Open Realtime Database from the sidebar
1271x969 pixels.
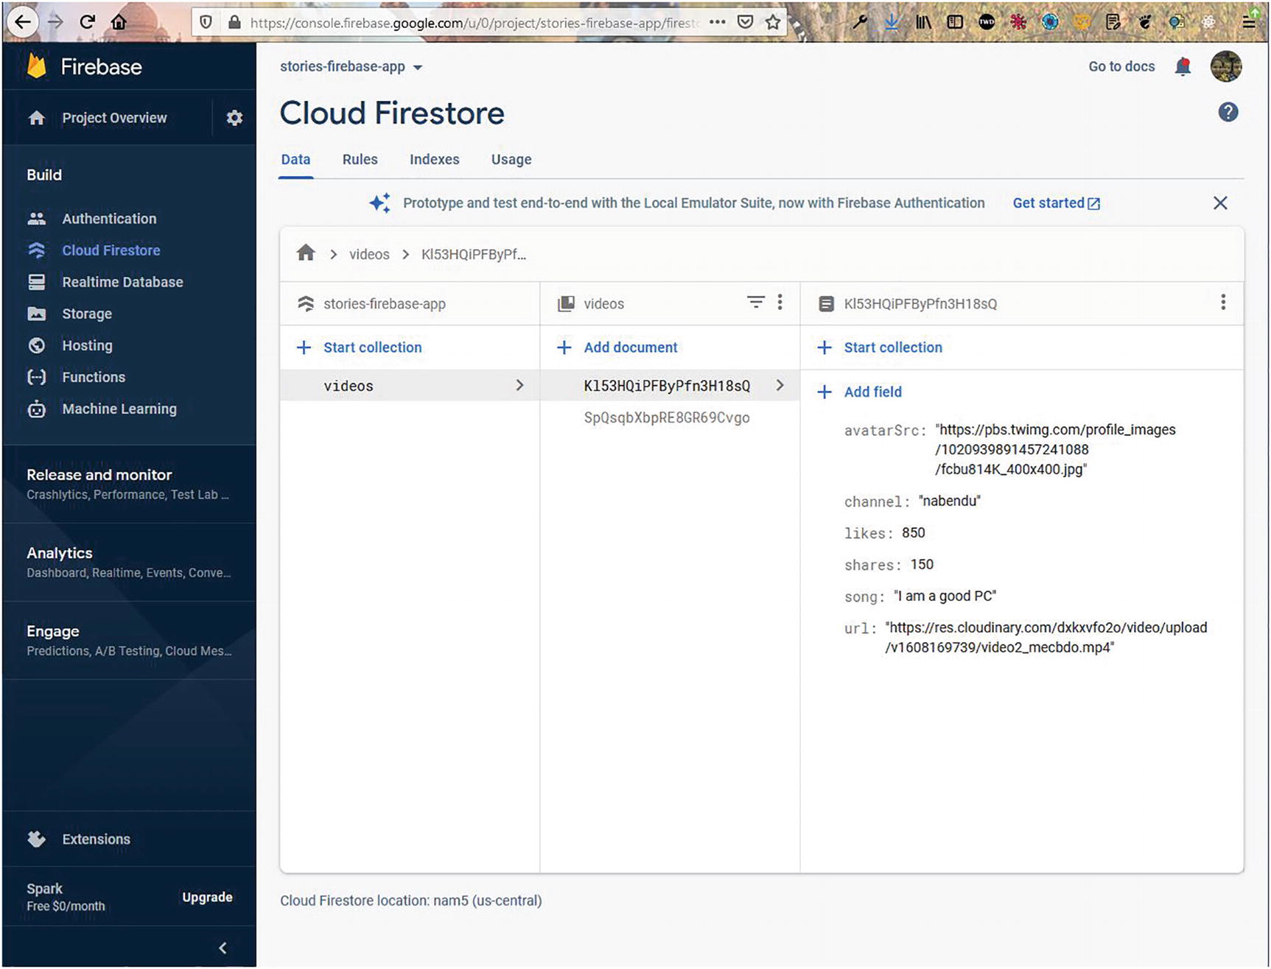(x=122, y=282)
